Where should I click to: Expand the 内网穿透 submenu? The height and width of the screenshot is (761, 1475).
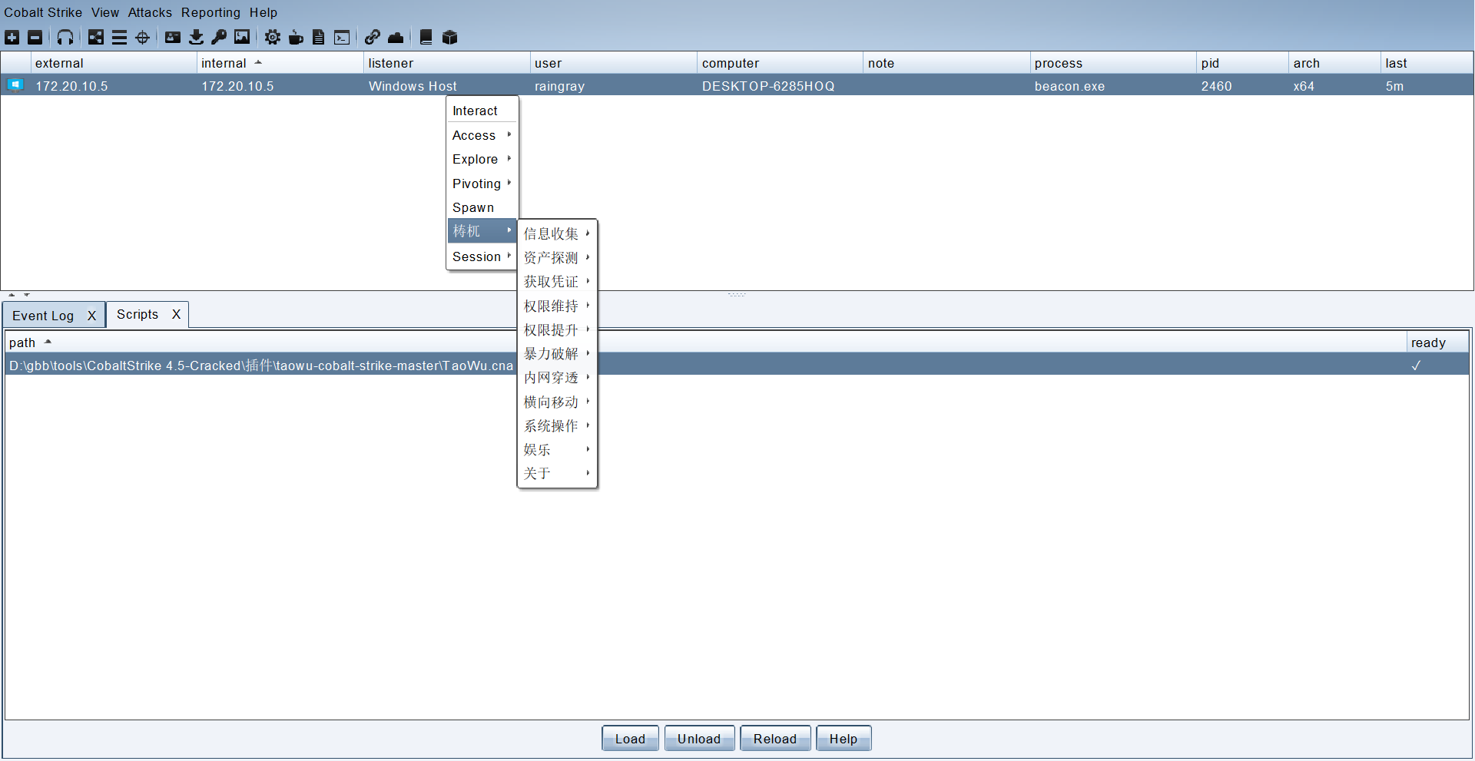tap(557, 378)
